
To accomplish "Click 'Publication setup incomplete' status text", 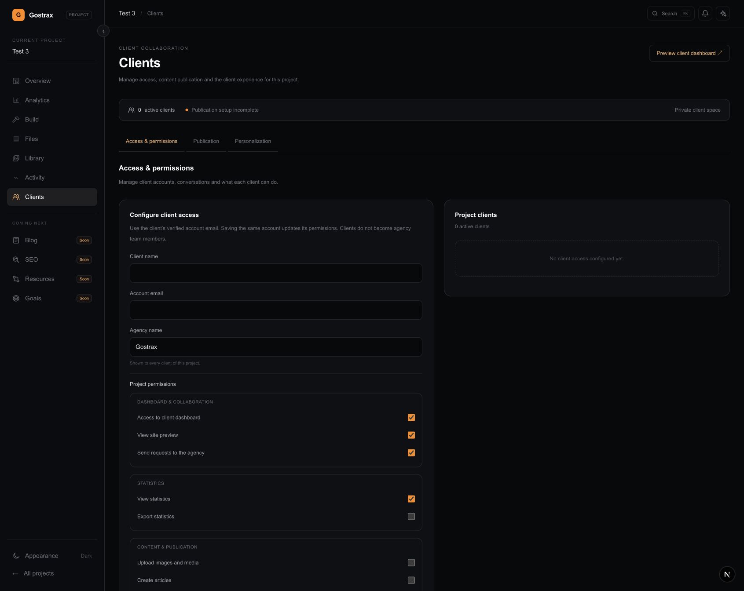I will click(x=225, y=110).
